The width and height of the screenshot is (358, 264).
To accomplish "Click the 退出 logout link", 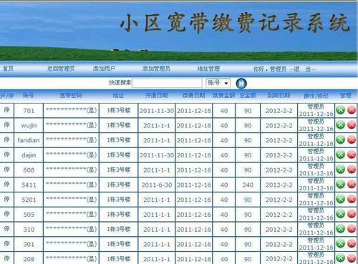I will click(303, 69).
